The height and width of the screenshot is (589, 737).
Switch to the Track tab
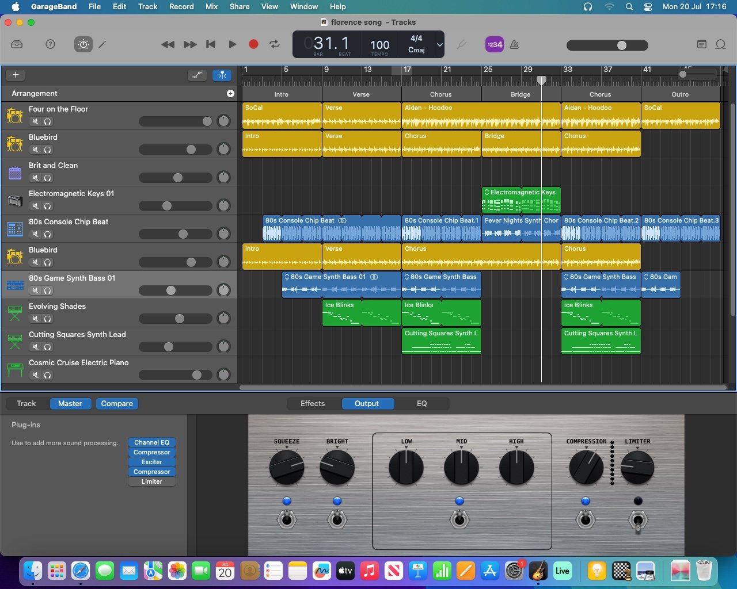click(x=26, y=403)
